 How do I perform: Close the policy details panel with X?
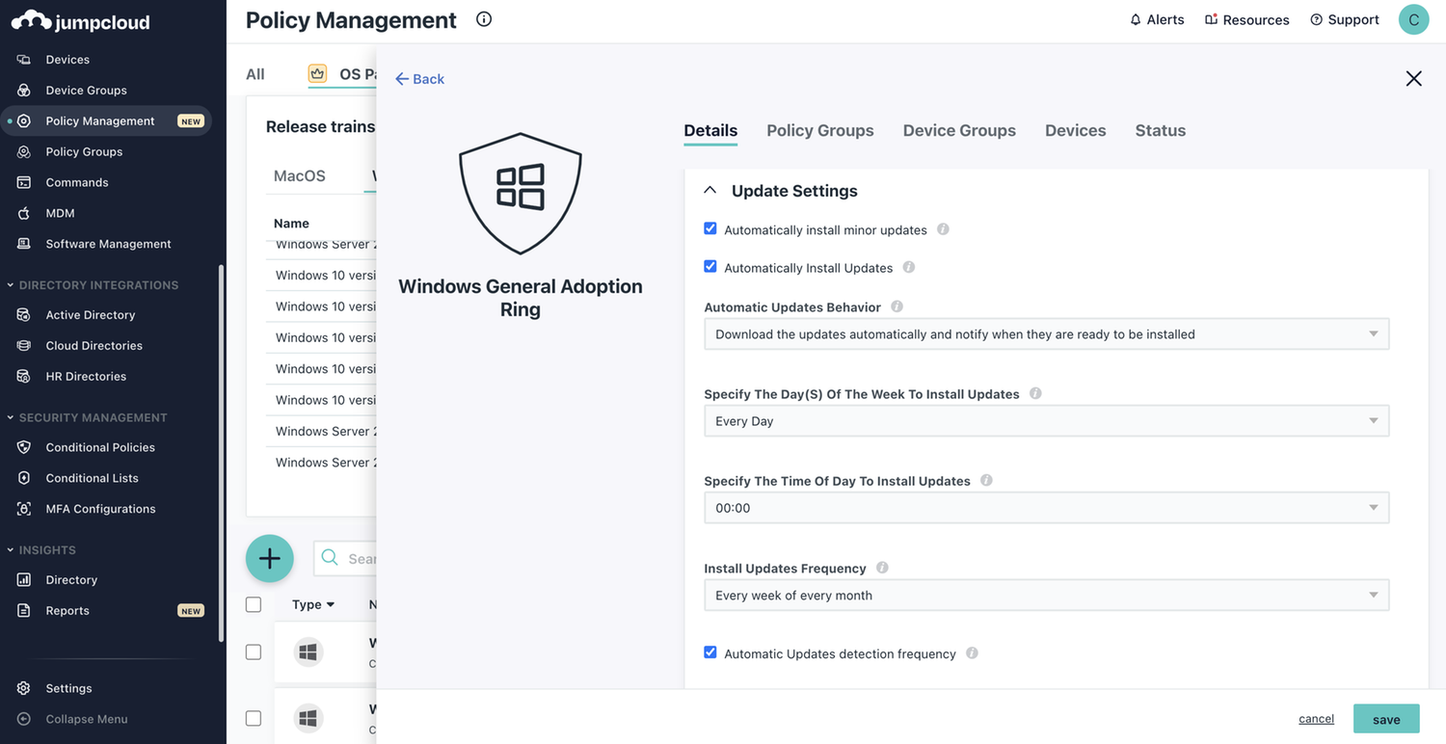pyautogui.click(x=1414, y=79)
